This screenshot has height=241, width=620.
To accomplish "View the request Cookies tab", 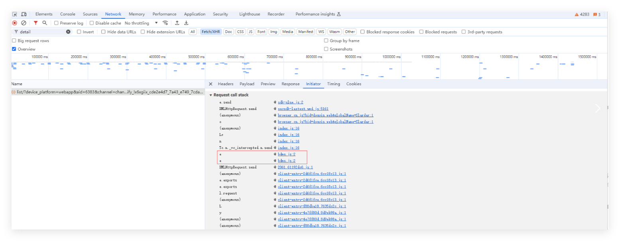I will click(354, 84).
